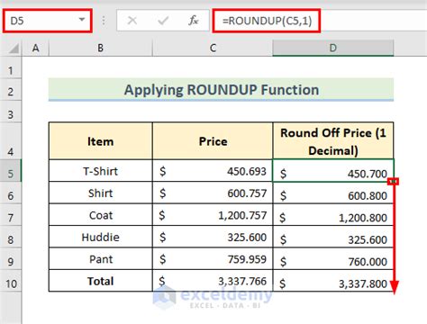Select the rounded cell 1,200.800

(x=333, y=215)
